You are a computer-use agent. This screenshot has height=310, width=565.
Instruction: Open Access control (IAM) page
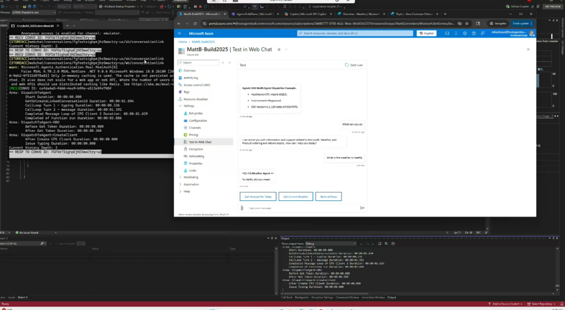tap(197, 85)
